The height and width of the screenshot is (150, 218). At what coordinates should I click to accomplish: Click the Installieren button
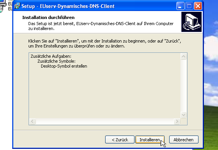(x=150, y=140)
